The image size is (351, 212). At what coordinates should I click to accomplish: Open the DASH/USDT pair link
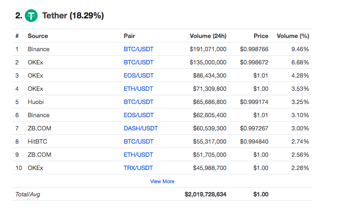pos(141,128)
